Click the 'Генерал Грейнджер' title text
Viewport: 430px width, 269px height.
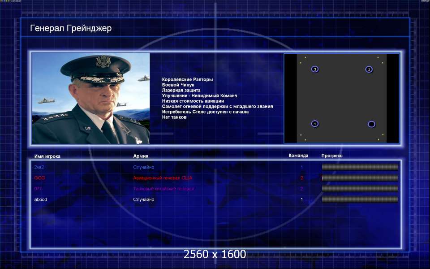click(71, 29)
